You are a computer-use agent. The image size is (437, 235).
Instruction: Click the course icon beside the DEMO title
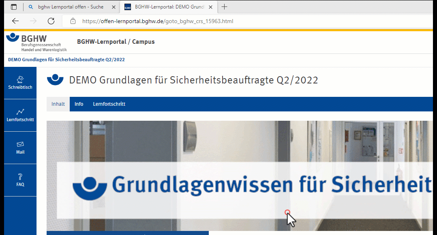coord(55,80)
